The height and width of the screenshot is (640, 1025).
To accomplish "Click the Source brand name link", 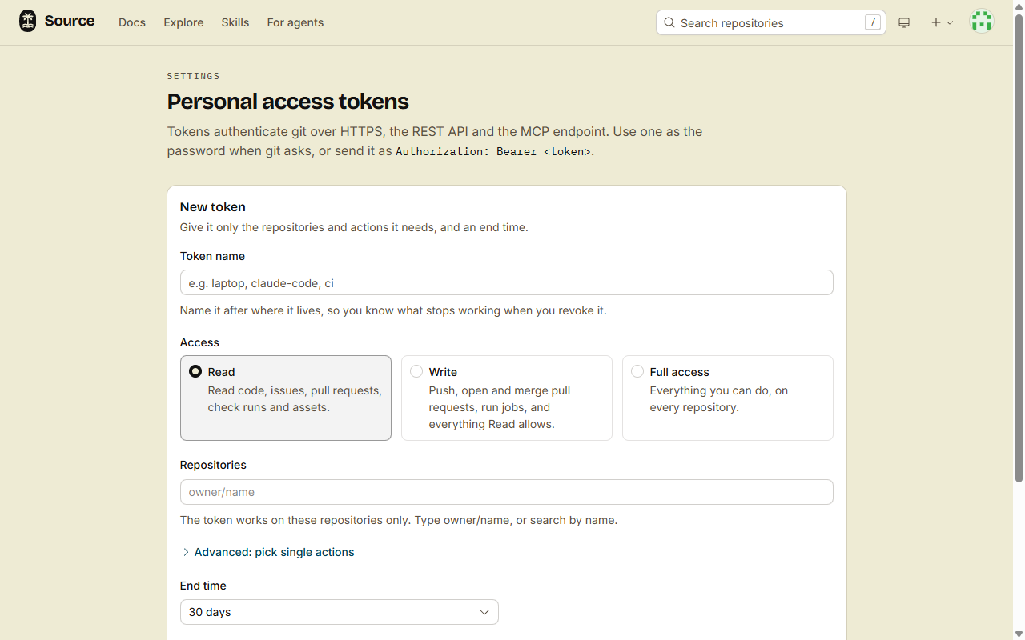I will click(70, 21).
